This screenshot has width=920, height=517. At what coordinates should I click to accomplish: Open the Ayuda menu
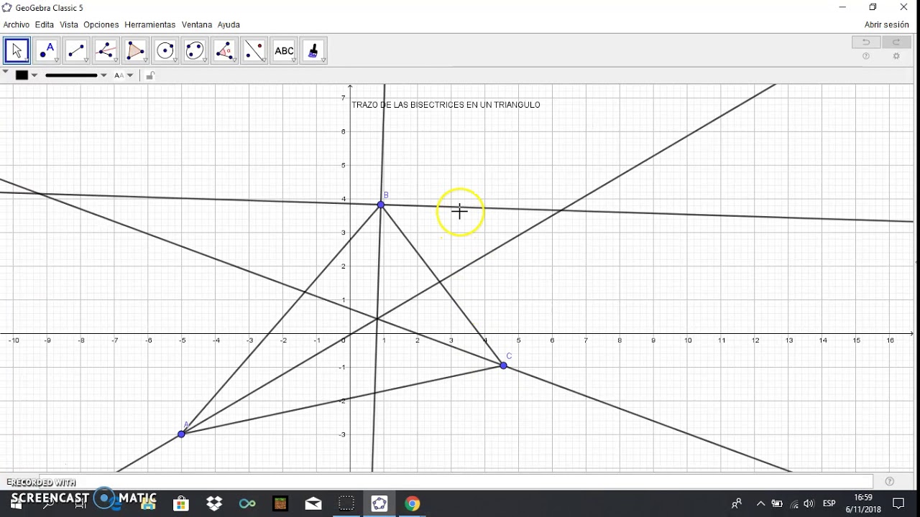pyautogui.click(x=229, y=24)
